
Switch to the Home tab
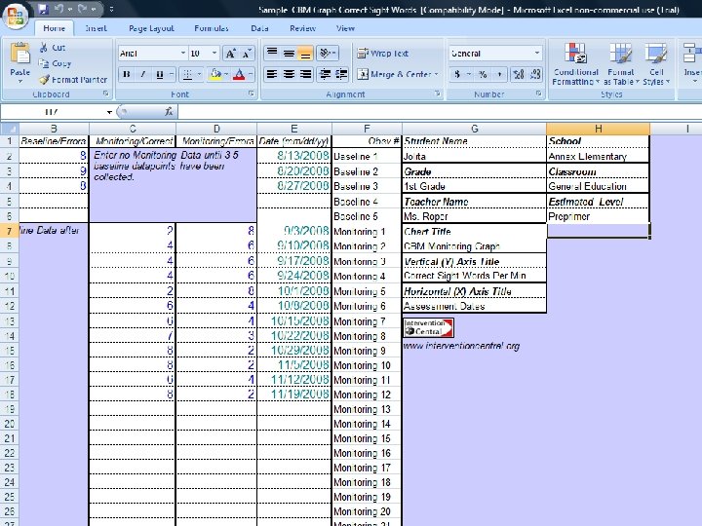[55, 28]
